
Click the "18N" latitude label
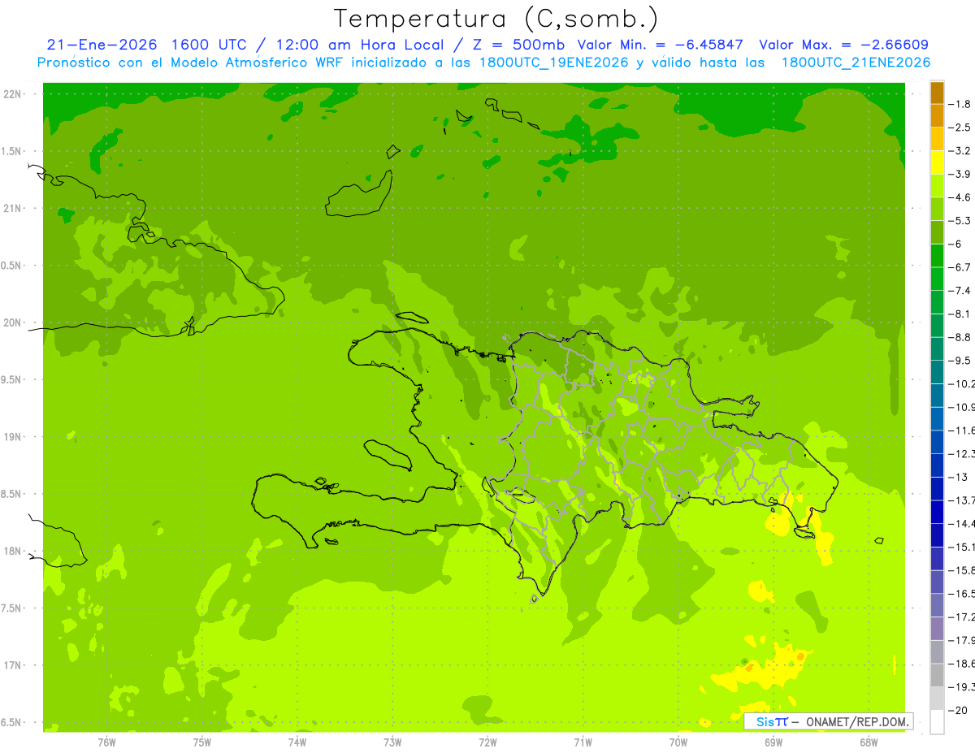[13, 551]
